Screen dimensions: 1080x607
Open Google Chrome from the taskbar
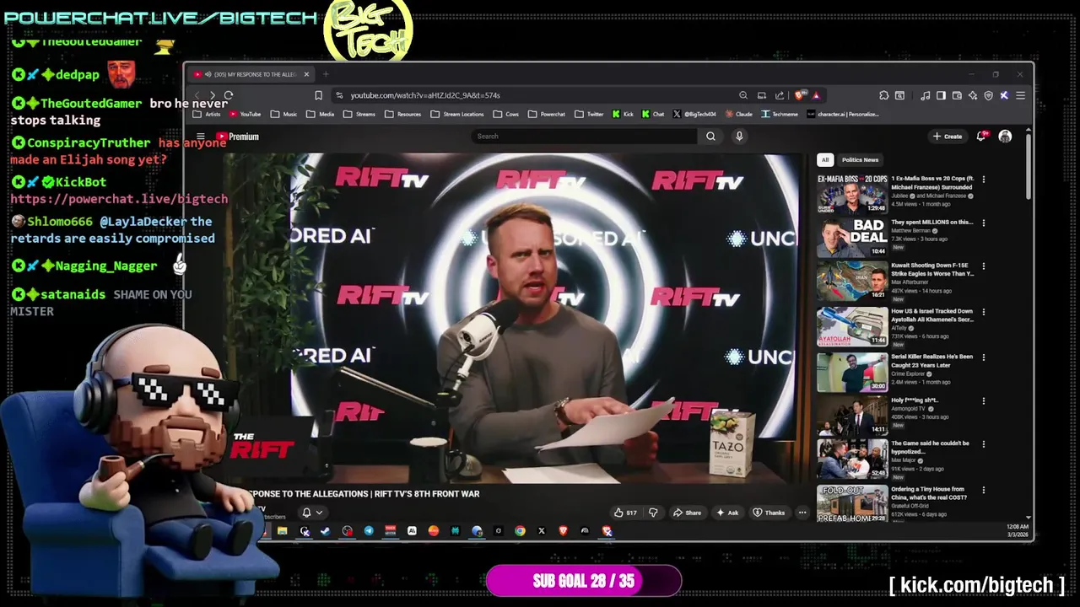(520, 531)
